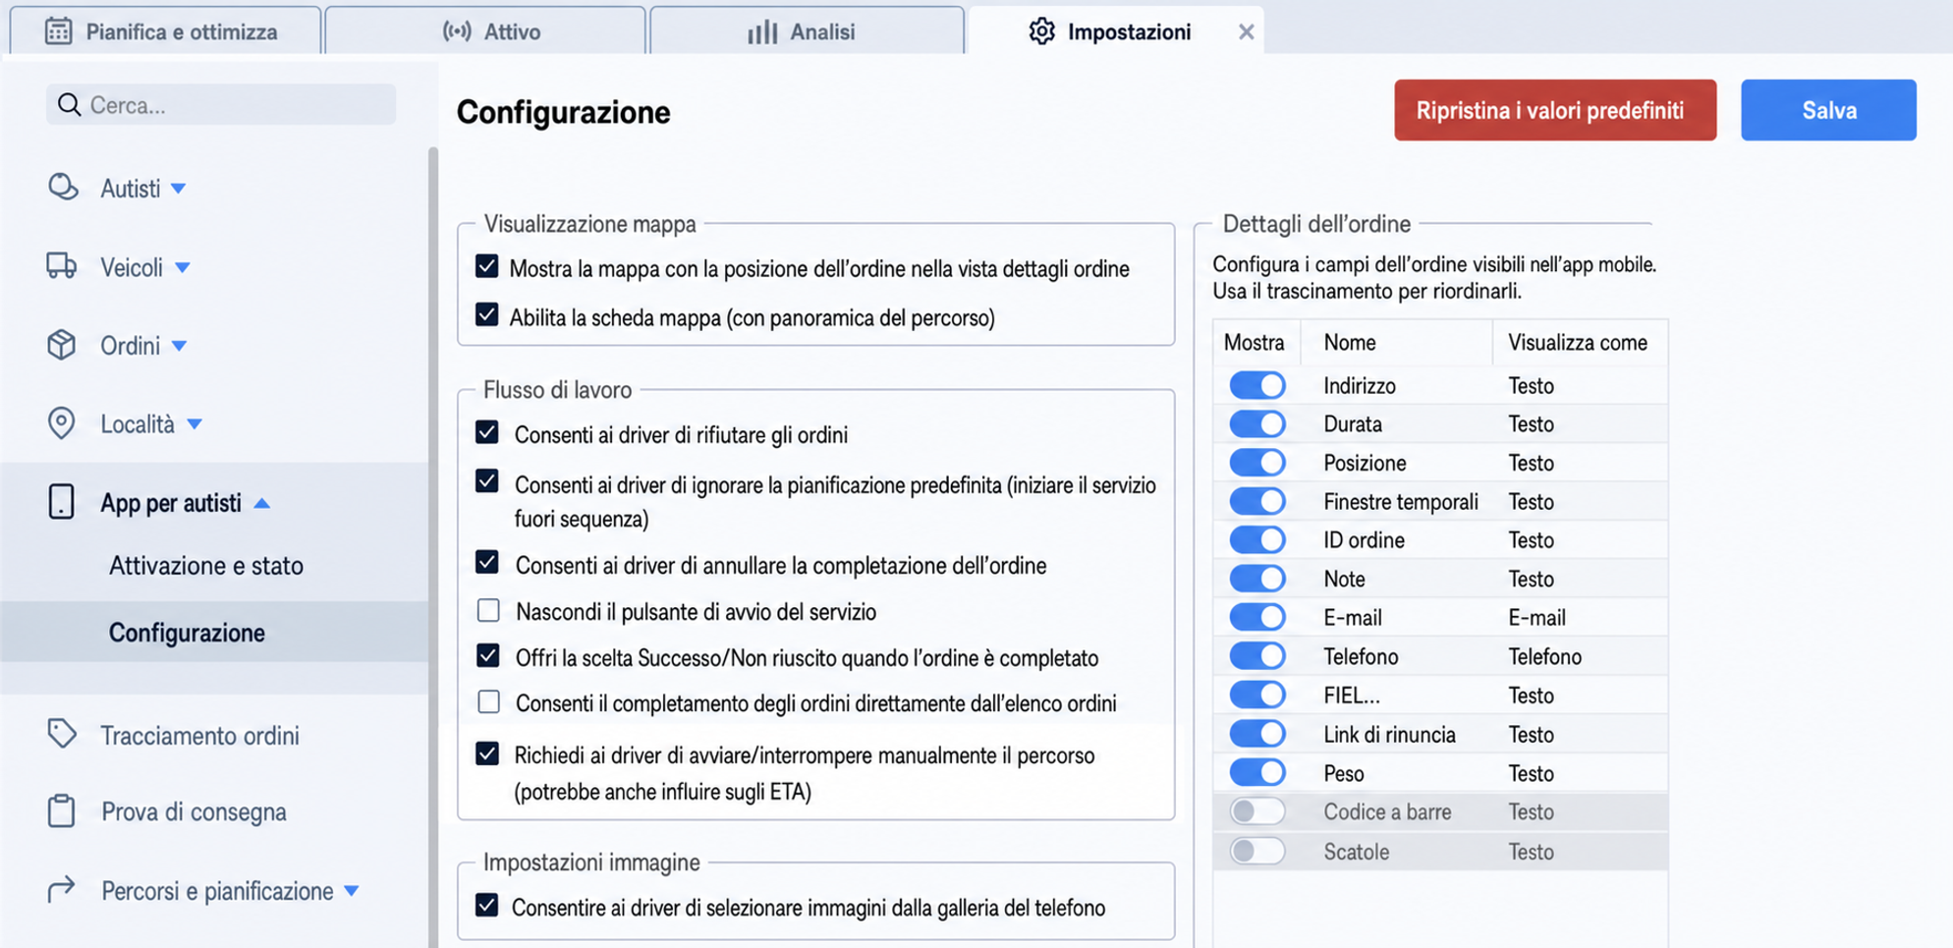1953x948 pixels.
Task: Collapse the App per autisti section arrow
Action: (261, 503)
